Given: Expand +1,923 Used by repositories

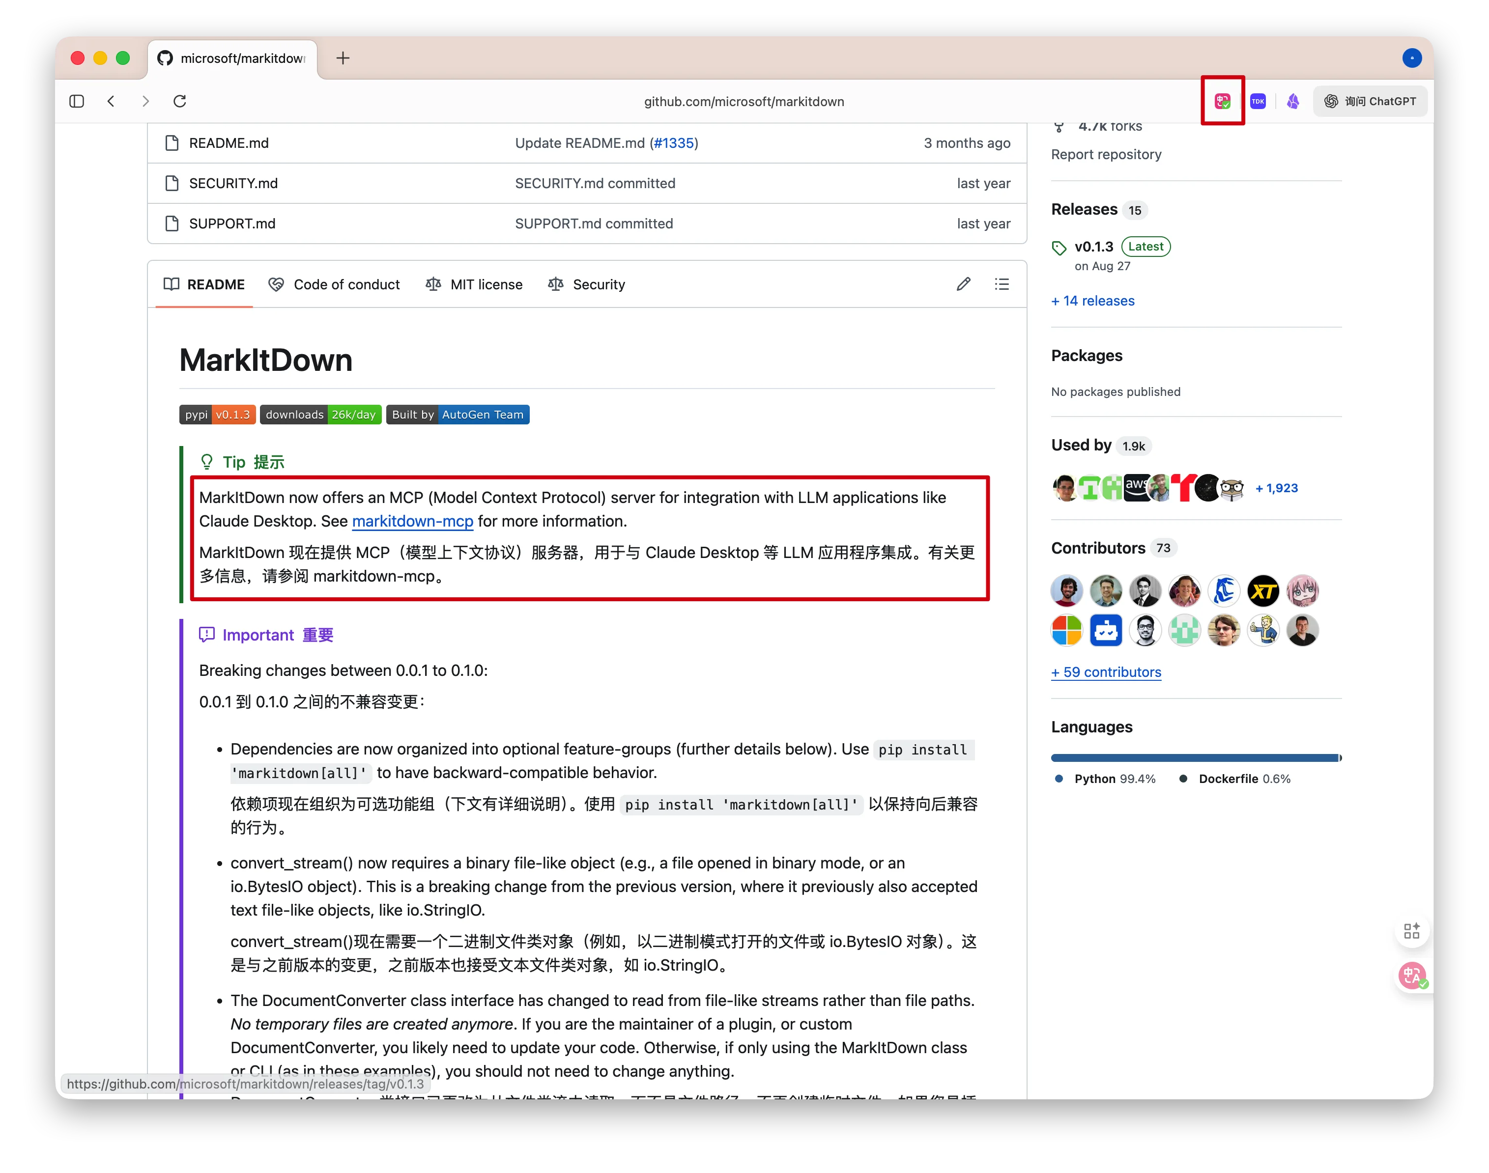Looking at the screenshot, I should point(1276,488).
